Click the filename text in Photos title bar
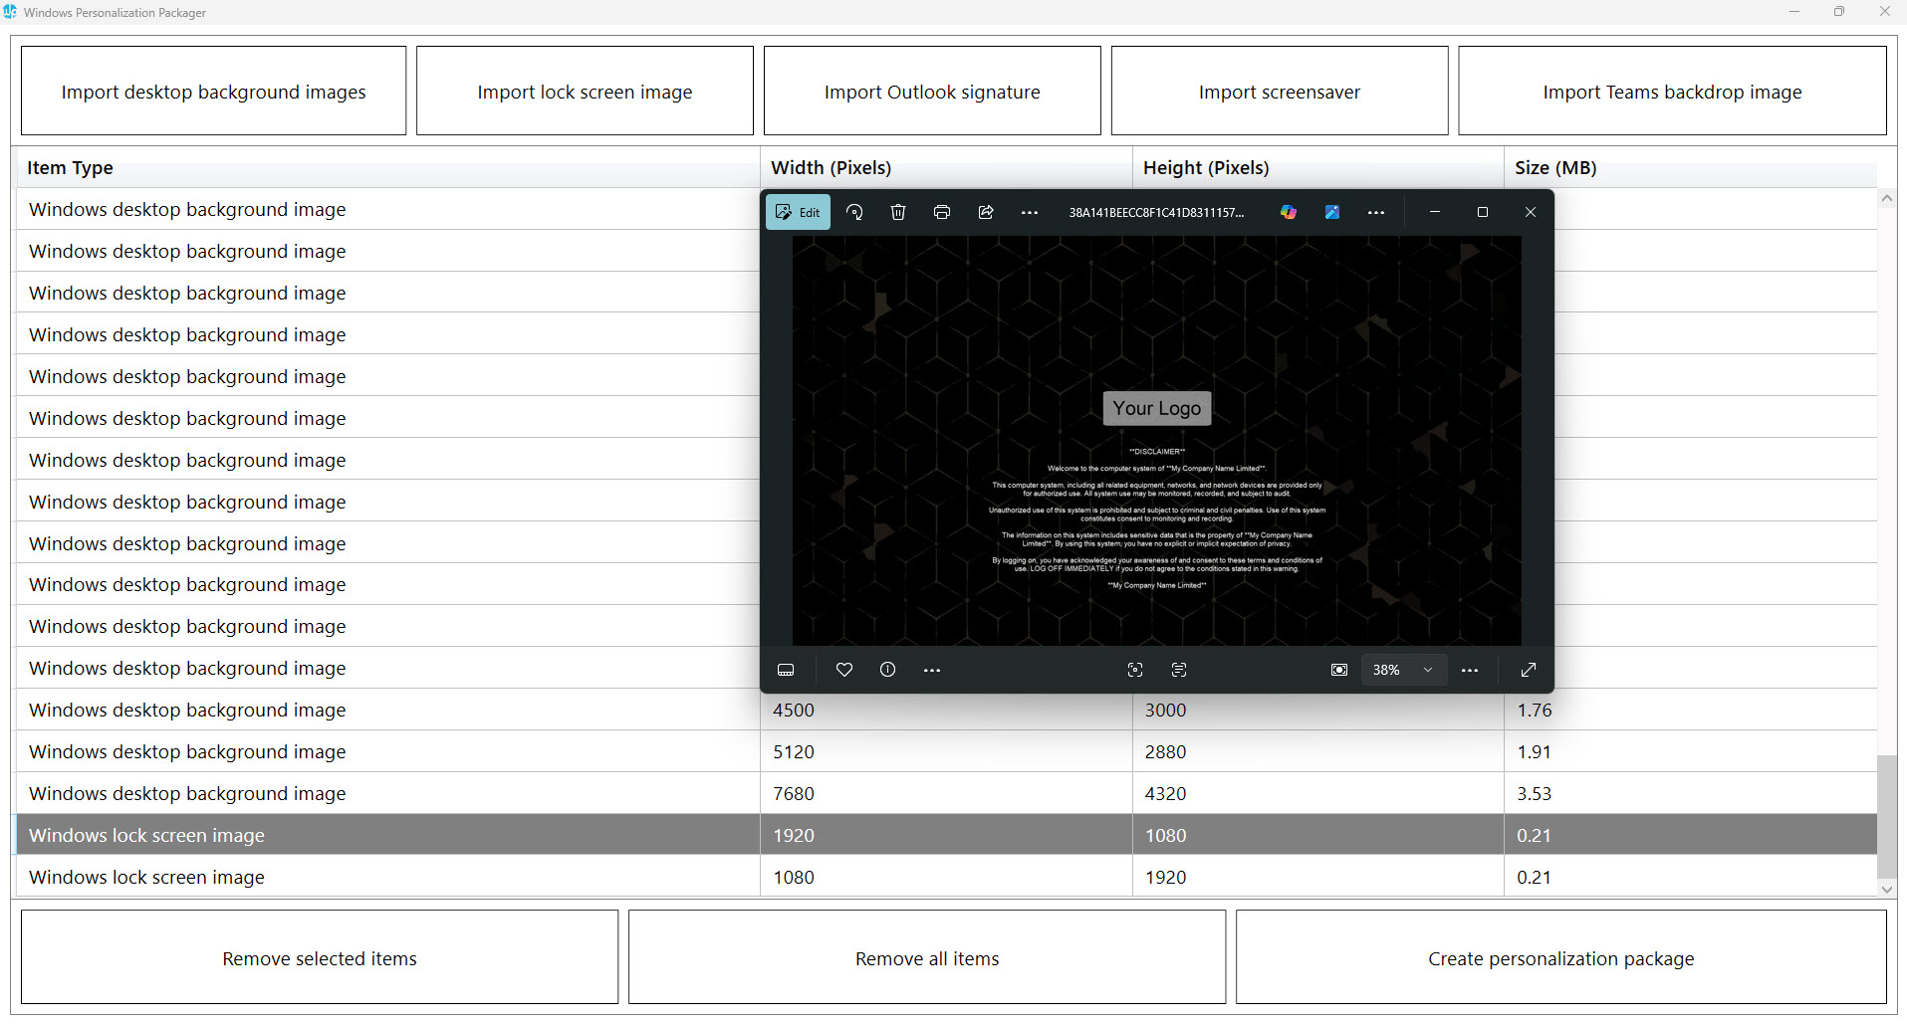 [1156, 212]
